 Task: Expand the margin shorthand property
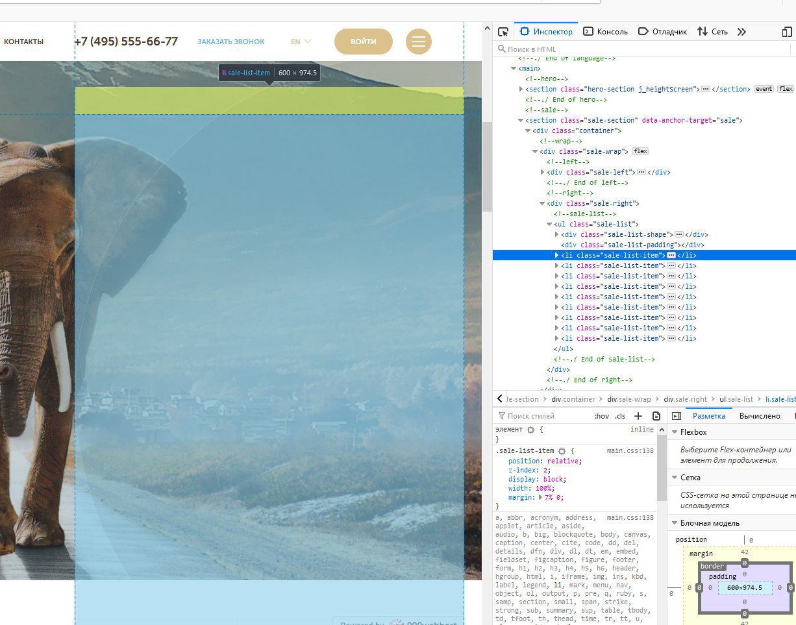(541, 497)
